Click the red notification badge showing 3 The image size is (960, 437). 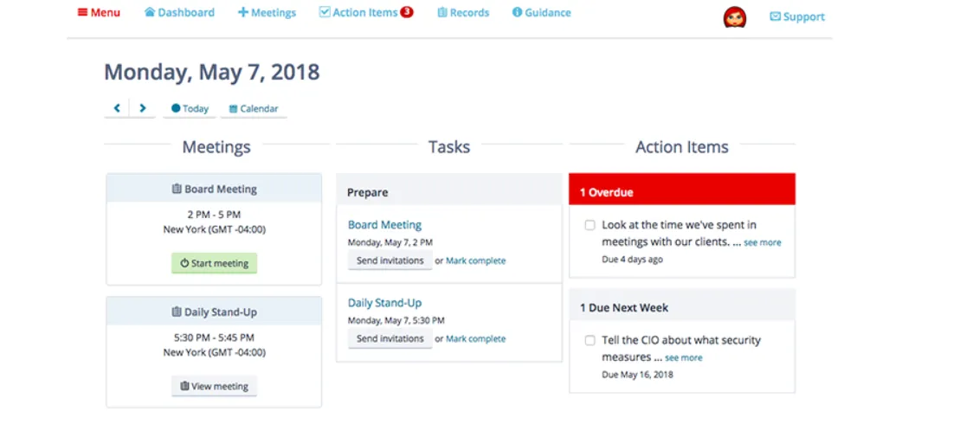(x=407, y=11)
